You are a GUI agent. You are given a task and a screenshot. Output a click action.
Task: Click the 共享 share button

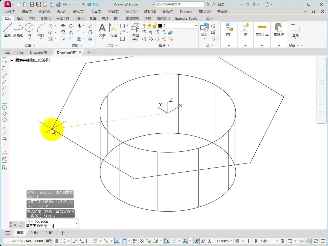[93, 4]
